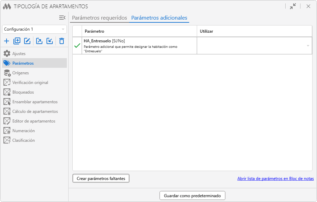The width and height of the screenshot is (317, 202).
Task: Export the configuration to file
Action: coord(39,41)
